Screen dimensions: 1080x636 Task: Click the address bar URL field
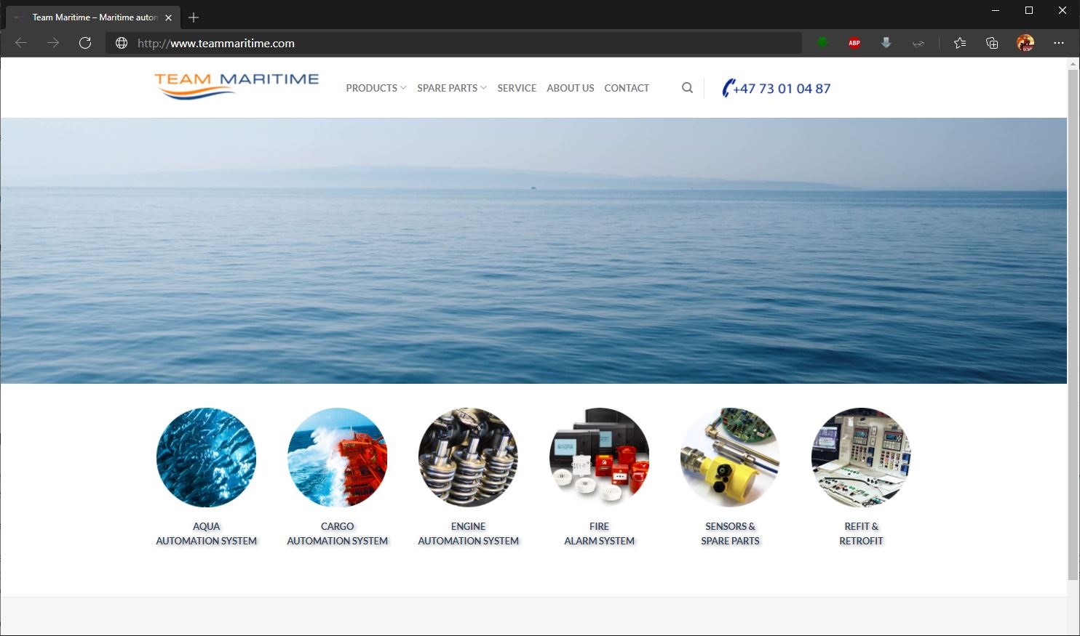[455, 43]
